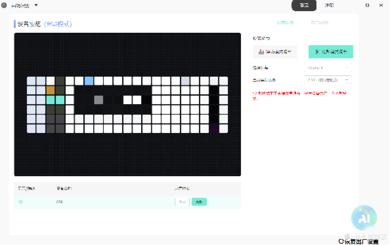
Task: Click the round app logo in title bar
Action: point(4,5)
